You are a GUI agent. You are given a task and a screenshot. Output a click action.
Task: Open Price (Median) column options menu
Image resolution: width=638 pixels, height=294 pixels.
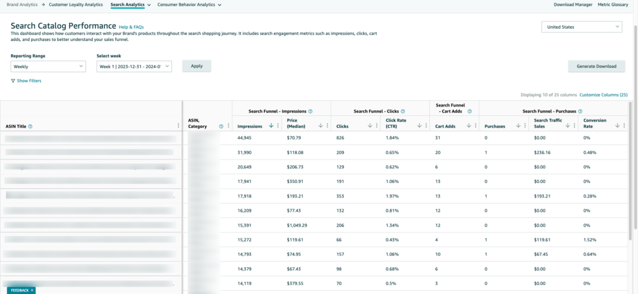(x=327, y=126)
